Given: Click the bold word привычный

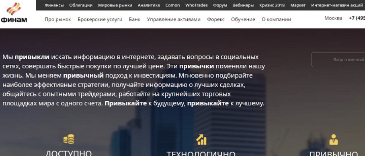Looking at the screenshot, I should click(84, 76).
